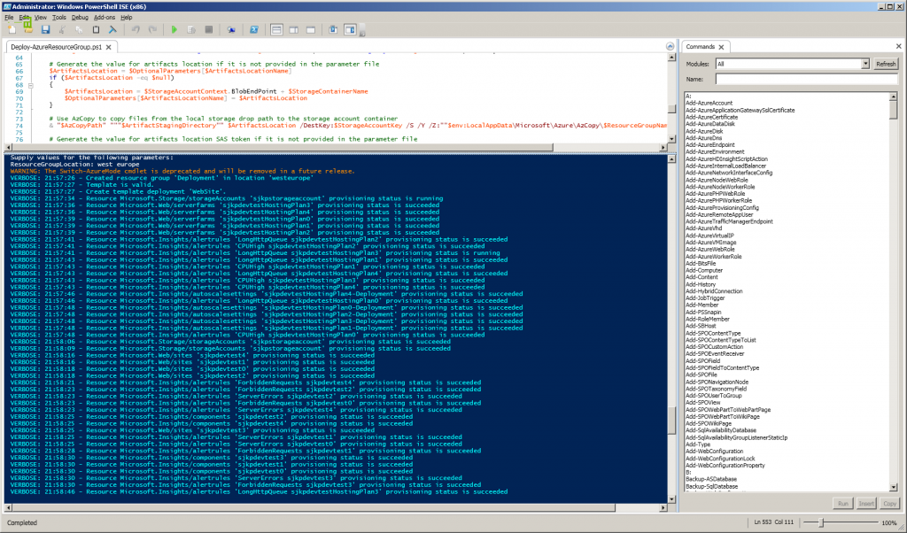The image size is (907, 533).
Task: Click the New Remote PowerShell Tab icon
Action: tap(231, 29)
